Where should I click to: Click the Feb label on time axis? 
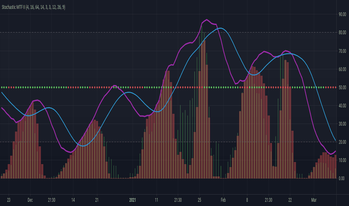(223, 200)
